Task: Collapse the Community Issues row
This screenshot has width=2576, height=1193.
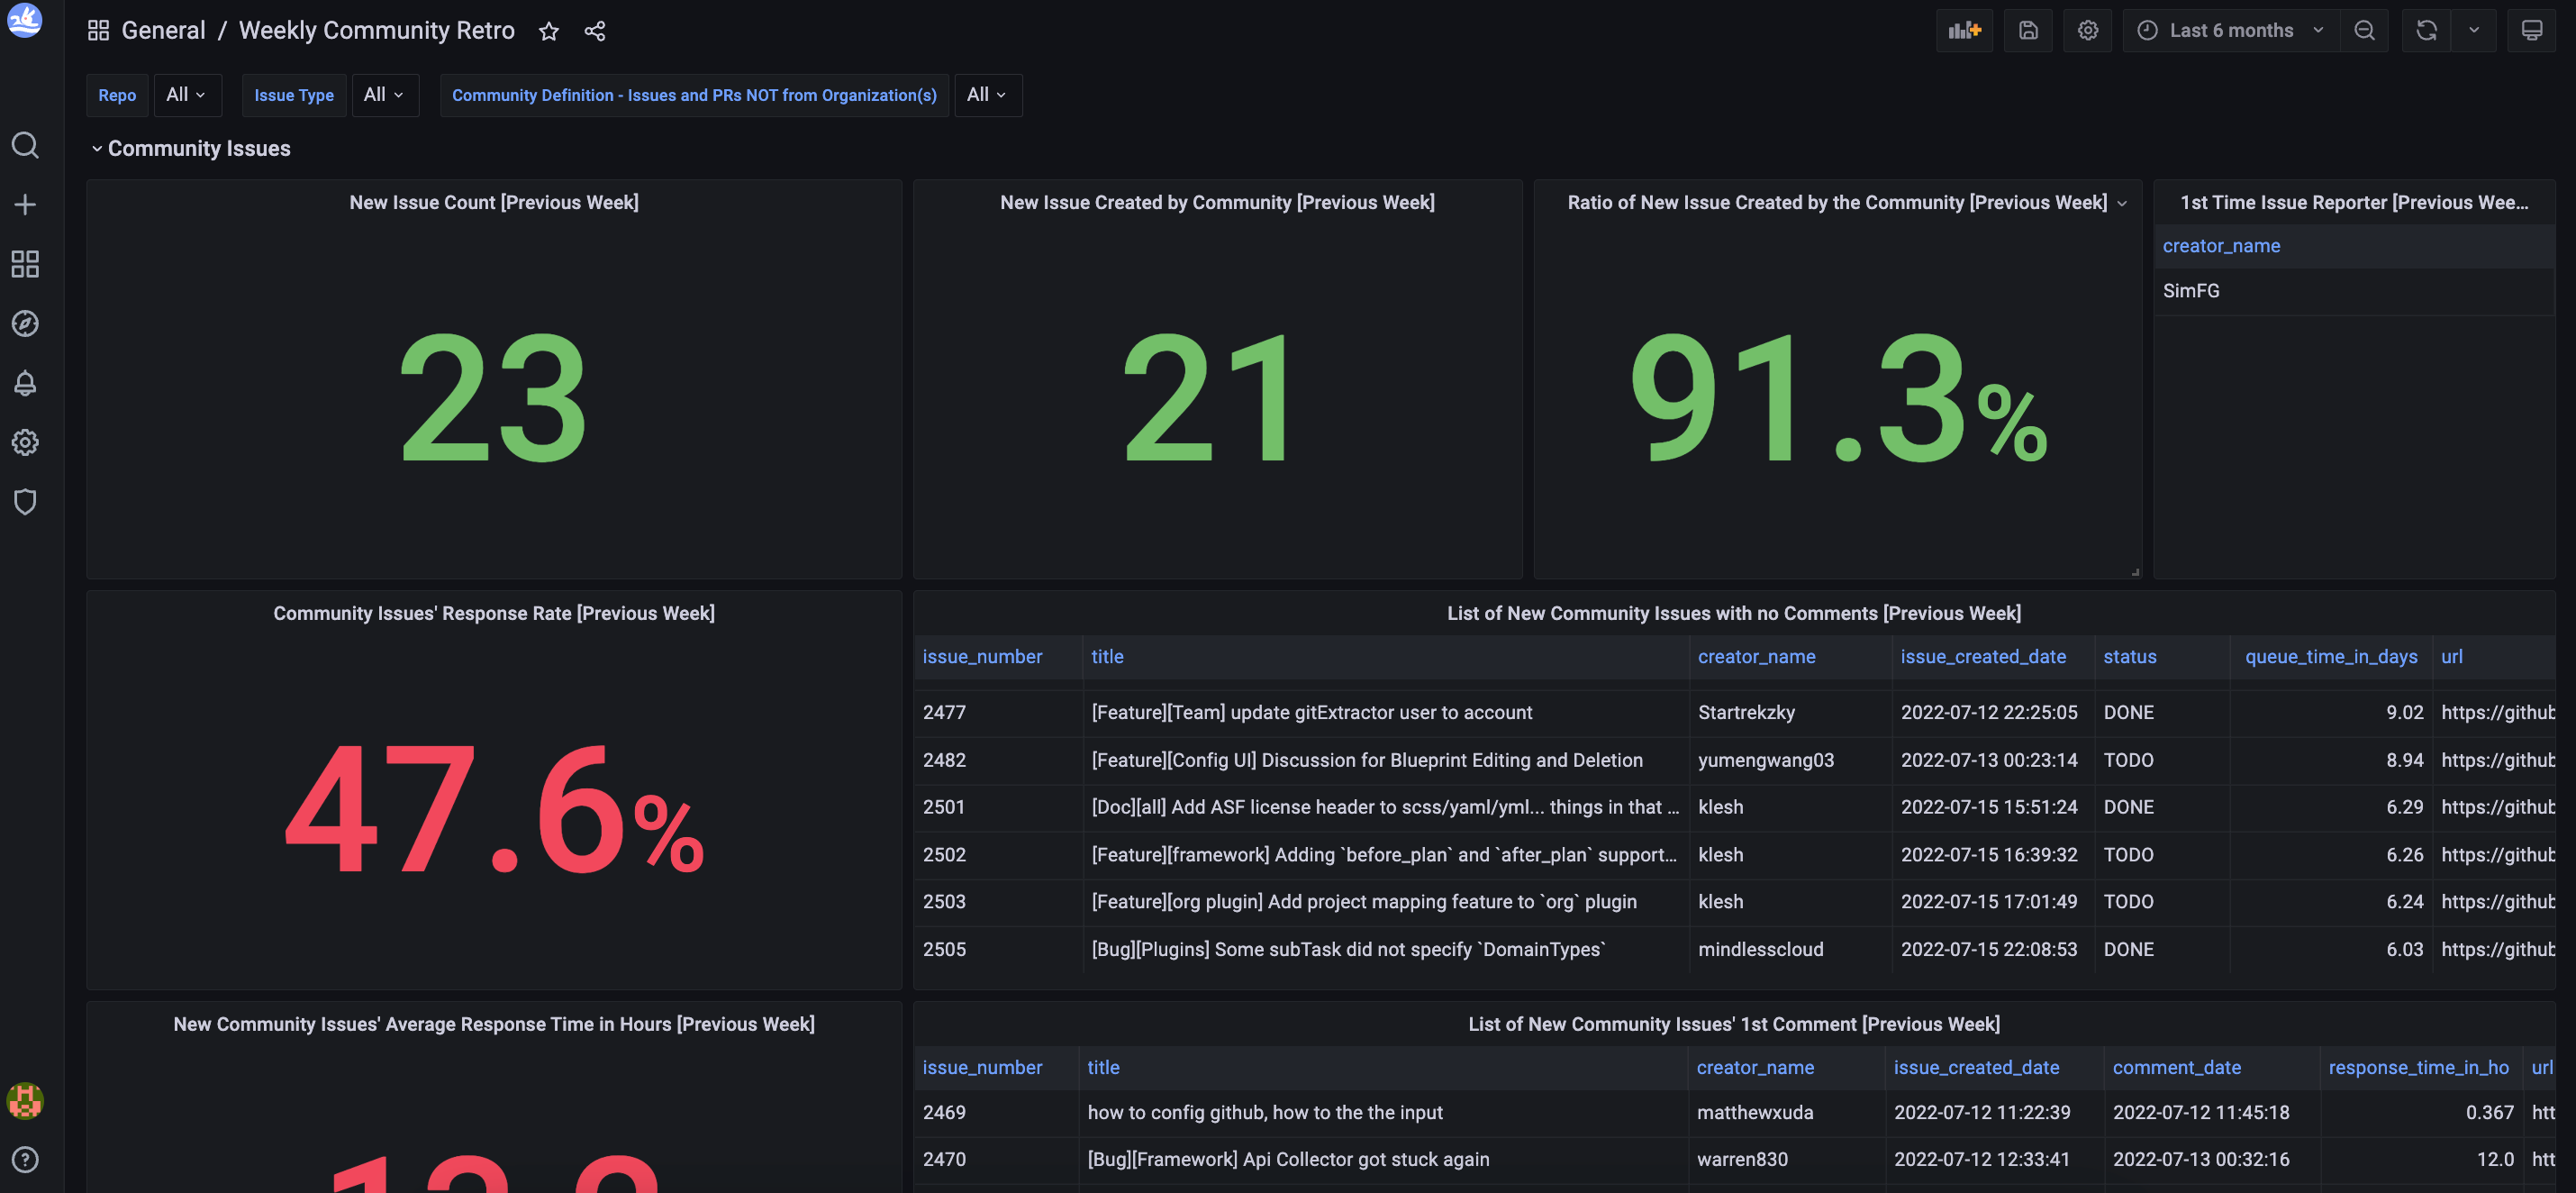Action: [x=97, y=149]
